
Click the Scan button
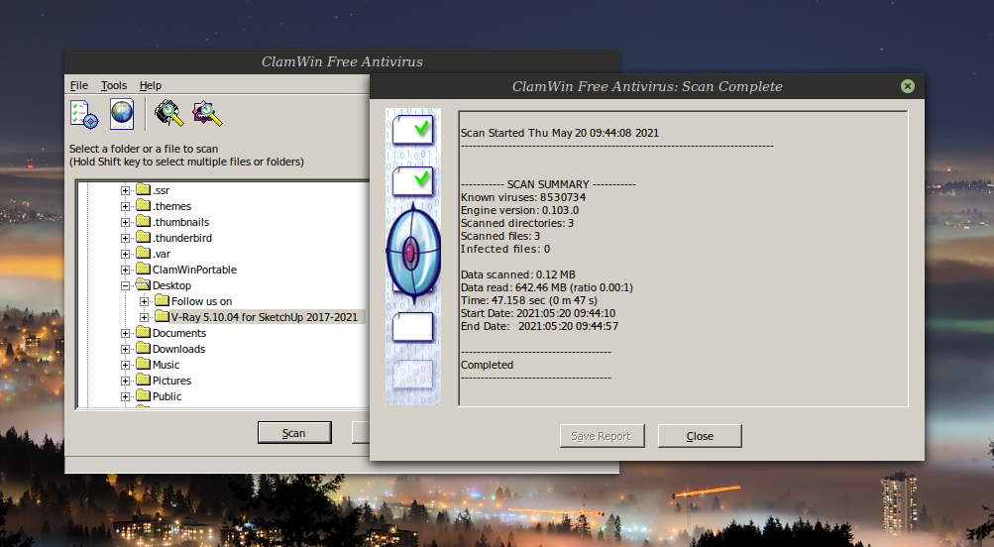pos(294,433)
